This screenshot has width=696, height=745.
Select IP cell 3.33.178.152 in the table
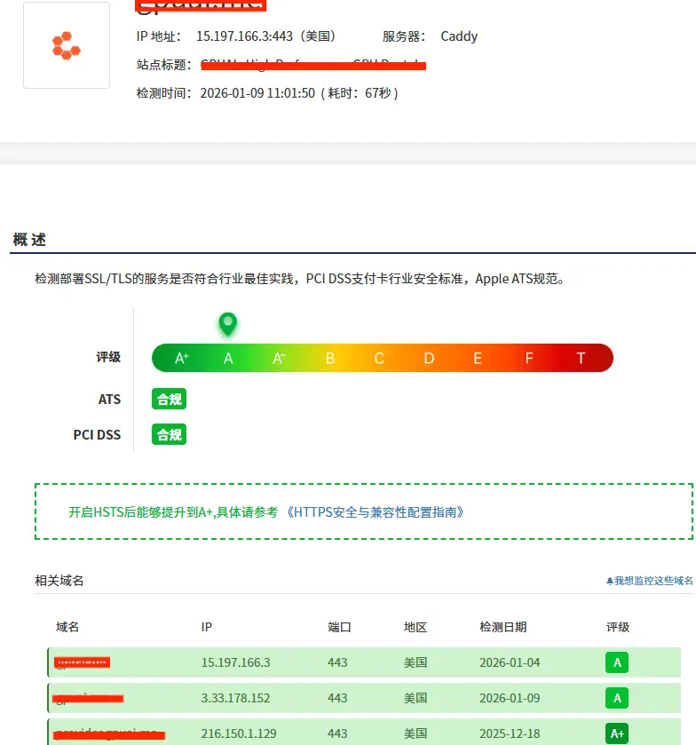point(235,698)
